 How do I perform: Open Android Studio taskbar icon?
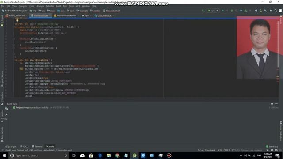[134, 155]
